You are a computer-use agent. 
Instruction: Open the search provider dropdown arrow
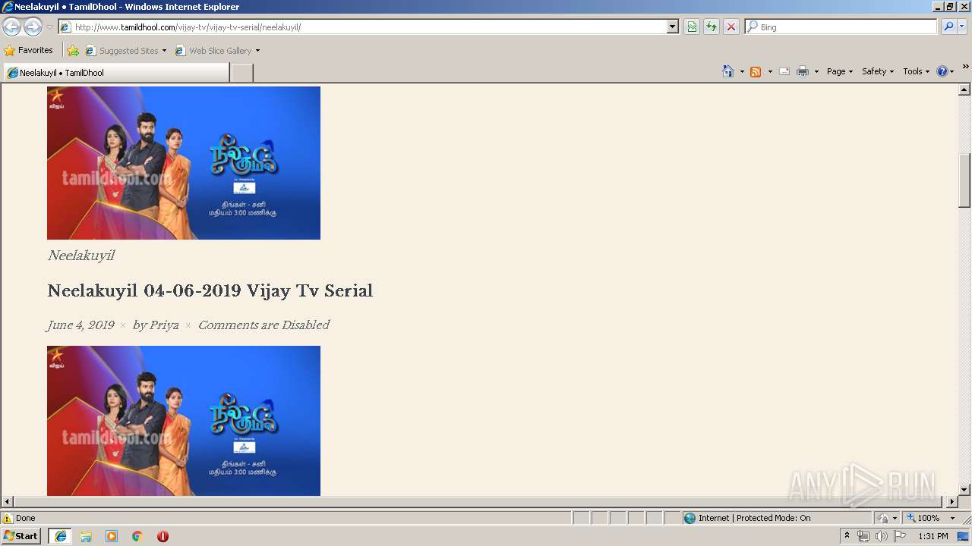962,27
